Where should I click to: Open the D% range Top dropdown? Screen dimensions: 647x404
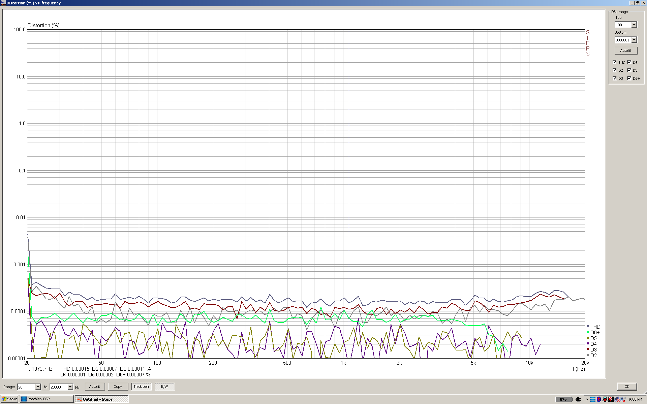click(x=634, y=25)
